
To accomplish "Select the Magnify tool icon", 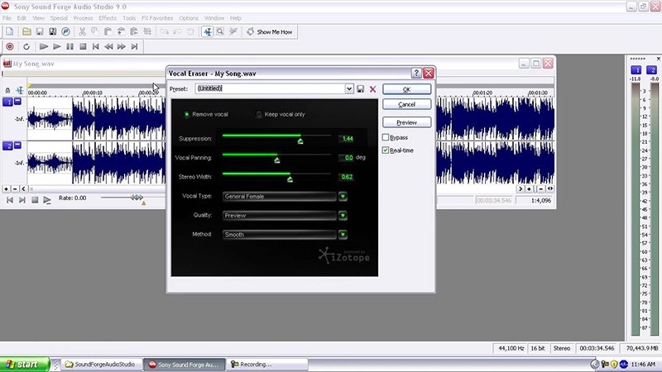I will pyautogui.click(x=220, y=31).
